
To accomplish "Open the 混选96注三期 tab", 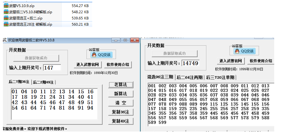I will pyautogui.click(x=160, y=77).
